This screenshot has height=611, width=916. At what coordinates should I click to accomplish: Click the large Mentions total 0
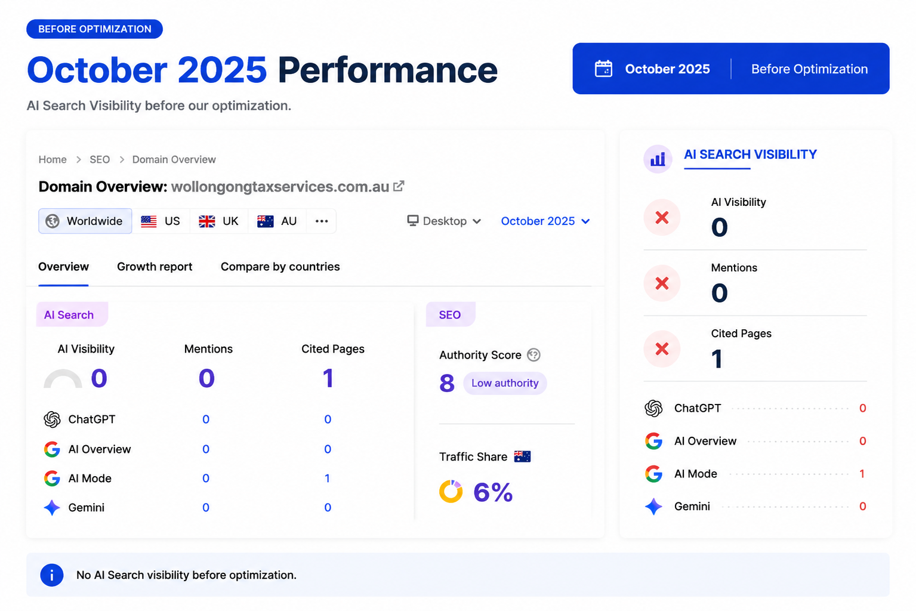206,378
